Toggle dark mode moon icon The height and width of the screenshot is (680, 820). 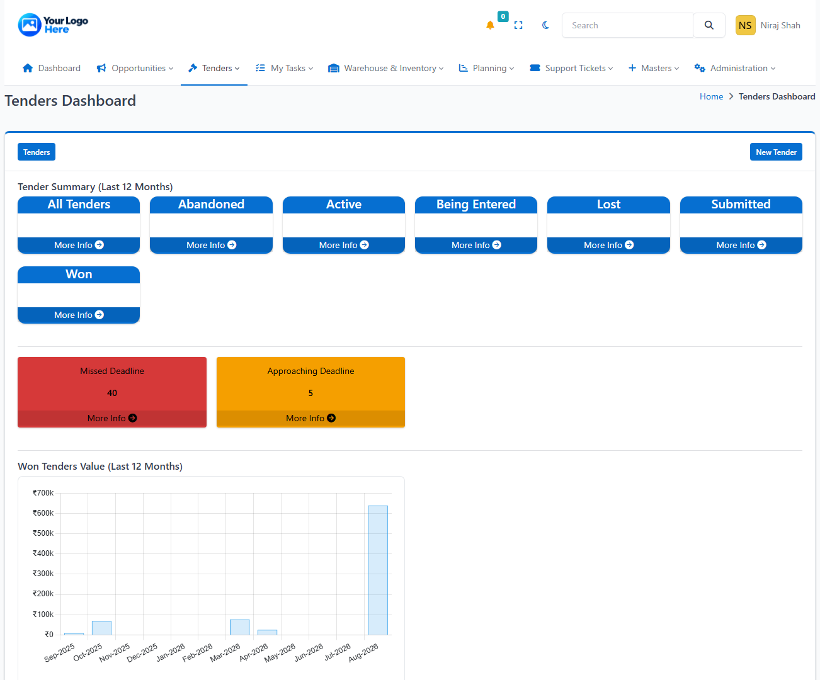[545, 25]
